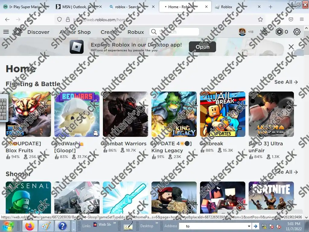309x232 pixels.
Task: Open the Robux menu item
Action: [x=135, y=32]
